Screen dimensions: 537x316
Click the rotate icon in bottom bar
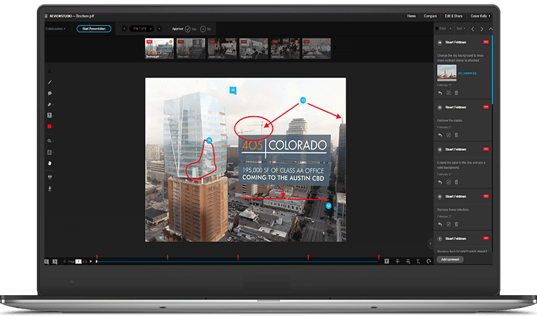coord(428,261)
